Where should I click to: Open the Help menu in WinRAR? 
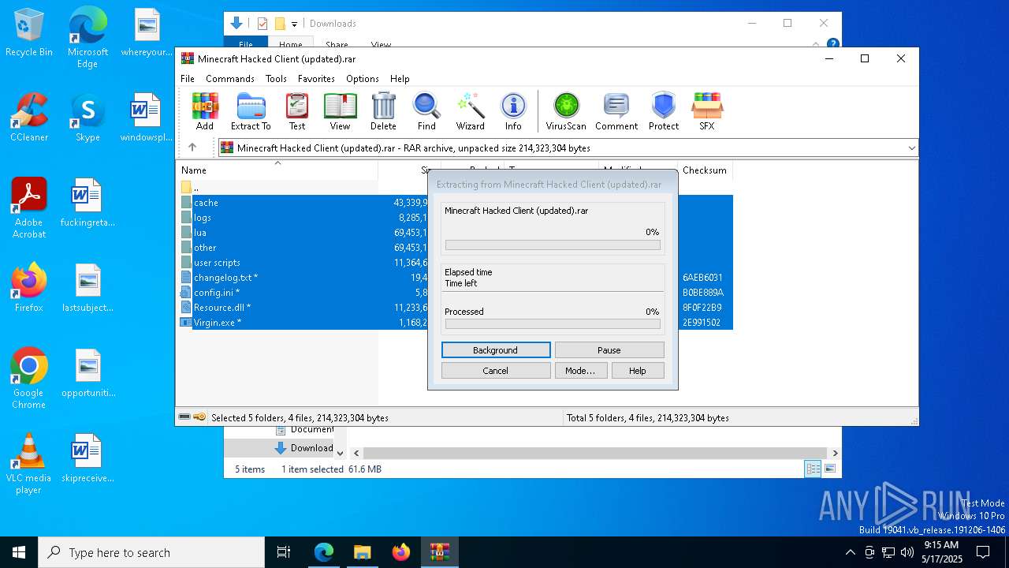pos(400,79)
